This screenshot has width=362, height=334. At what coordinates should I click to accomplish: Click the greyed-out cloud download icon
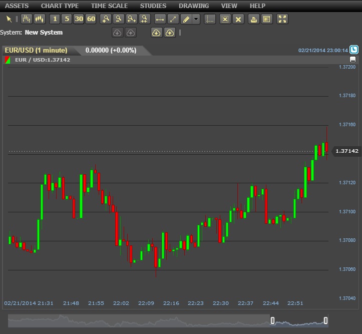[x=117, y=33]
